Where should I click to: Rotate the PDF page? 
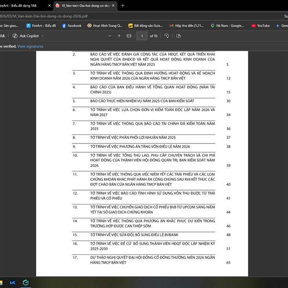click(167, 36)
